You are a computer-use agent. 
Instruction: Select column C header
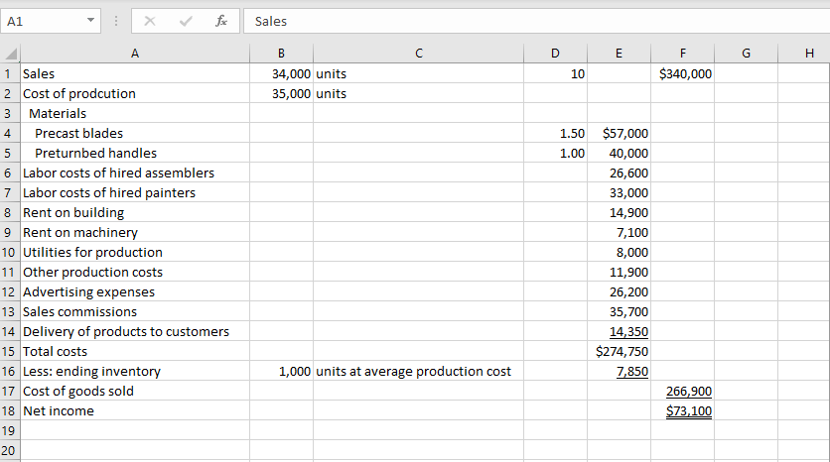(x=418, y=54)
